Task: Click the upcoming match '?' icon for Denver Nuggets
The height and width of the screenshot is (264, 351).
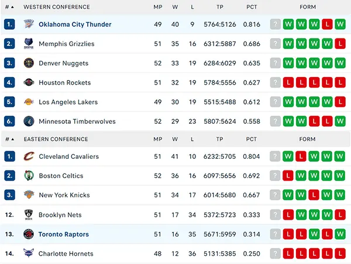Action: point(276,63)
